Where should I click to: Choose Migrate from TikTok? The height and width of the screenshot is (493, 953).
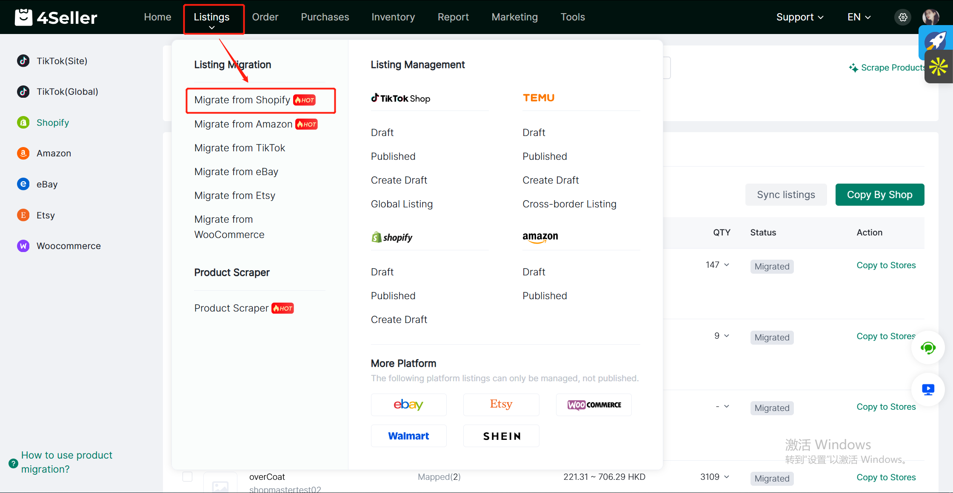point(240,148)
